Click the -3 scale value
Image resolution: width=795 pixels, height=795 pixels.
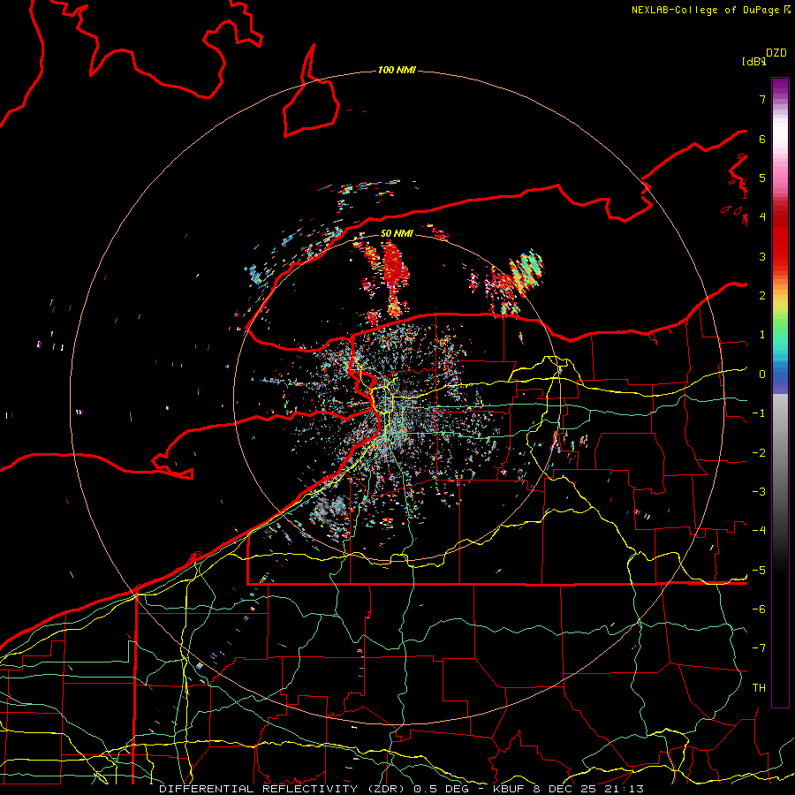coord(759,492)
